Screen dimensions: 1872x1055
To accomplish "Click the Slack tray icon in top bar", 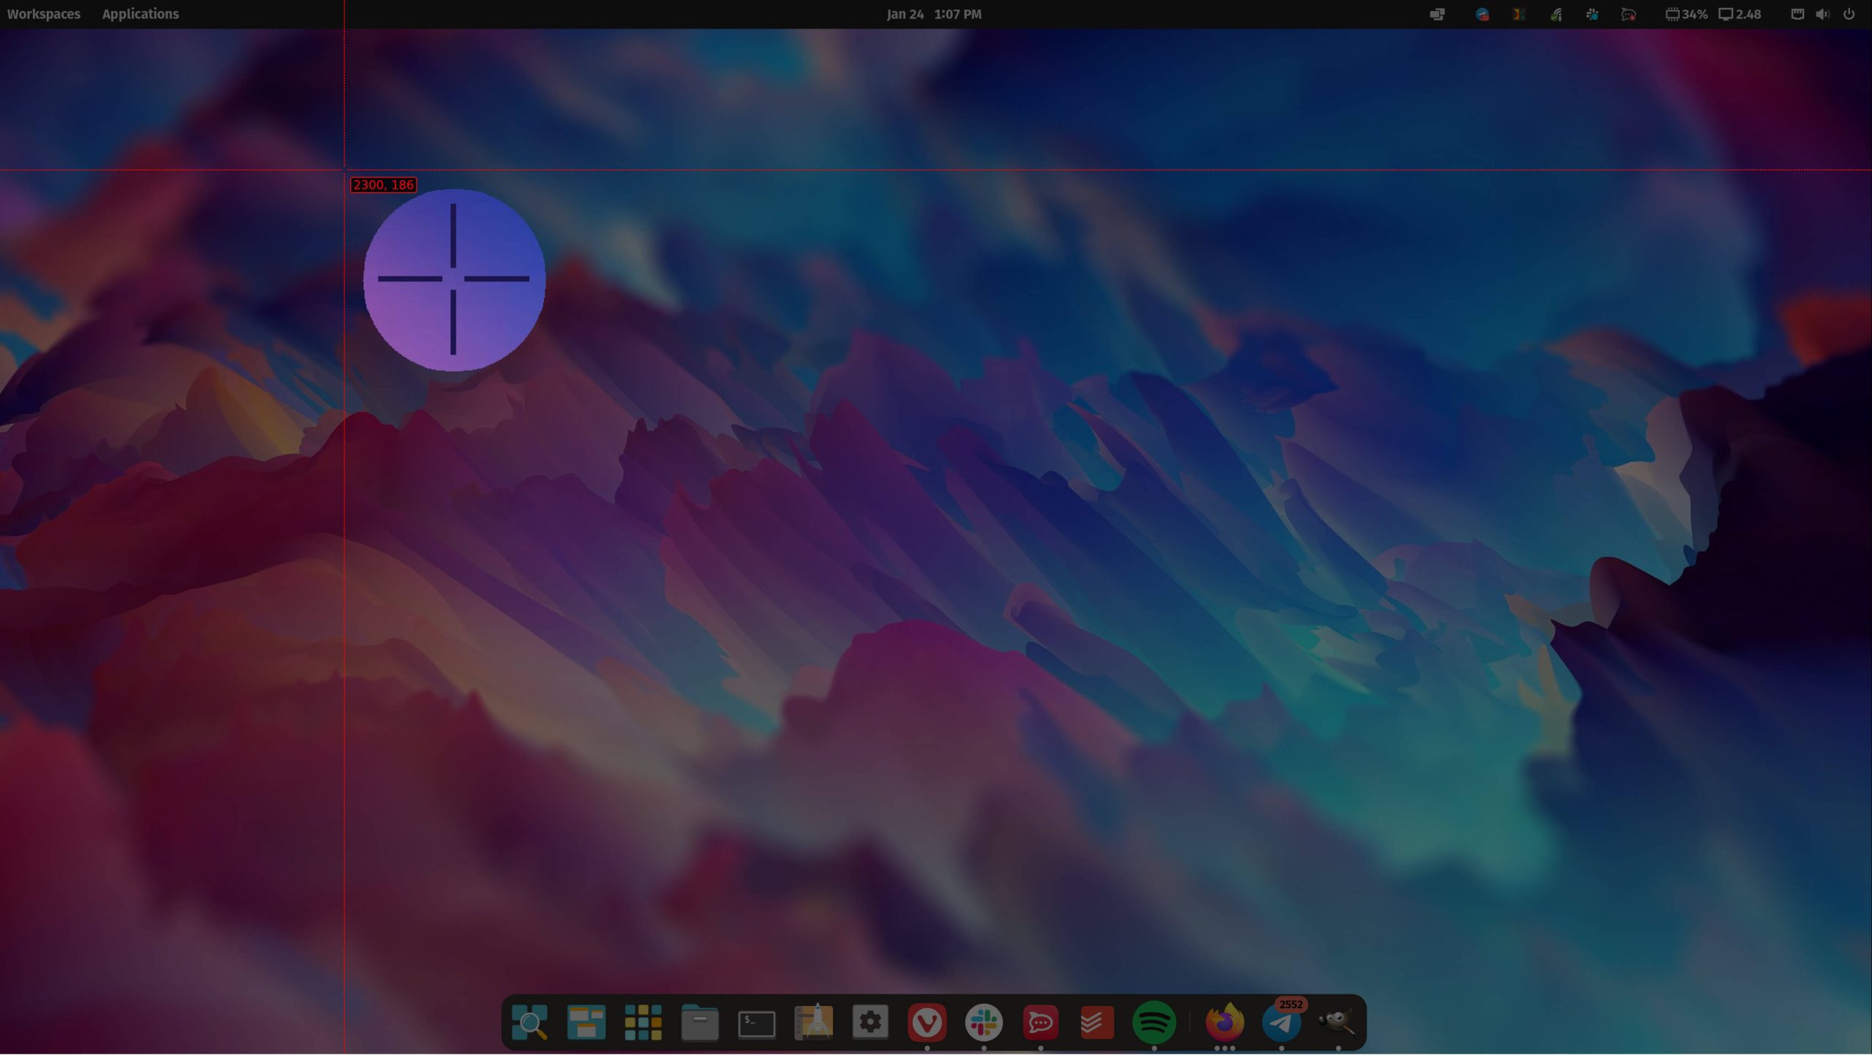I will [1592, 14].
